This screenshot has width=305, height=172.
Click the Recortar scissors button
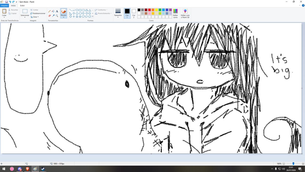coord(13,10)
